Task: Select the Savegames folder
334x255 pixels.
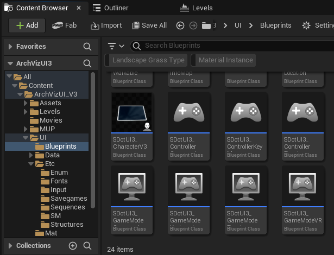Action: pos(64,199)
